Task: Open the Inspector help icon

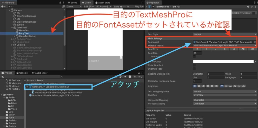Action: point(248,7)
